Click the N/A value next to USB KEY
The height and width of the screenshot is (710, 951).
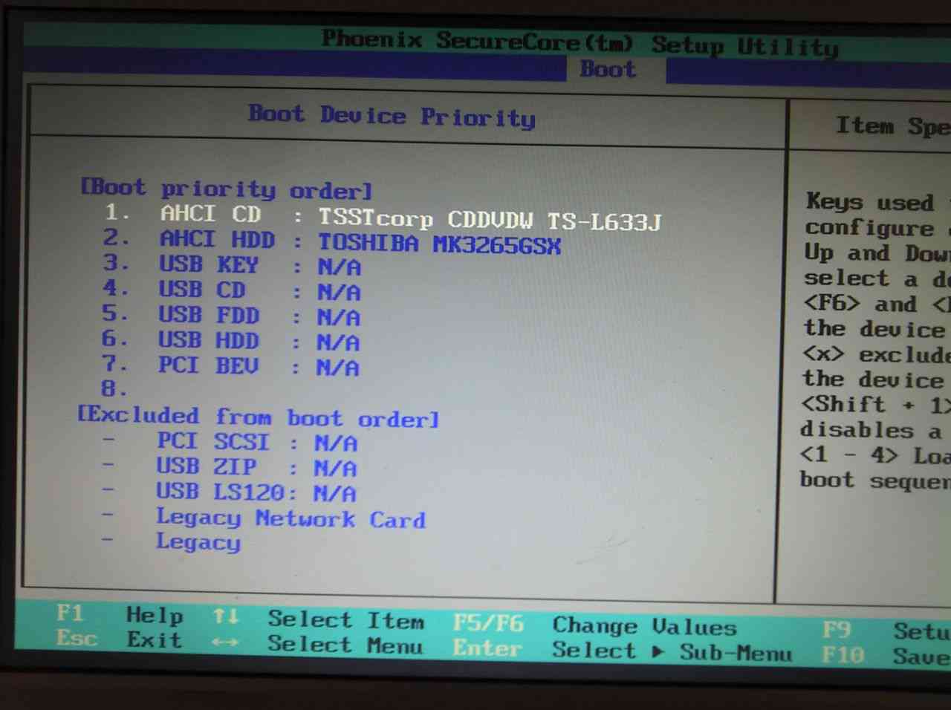click(339, 267)
